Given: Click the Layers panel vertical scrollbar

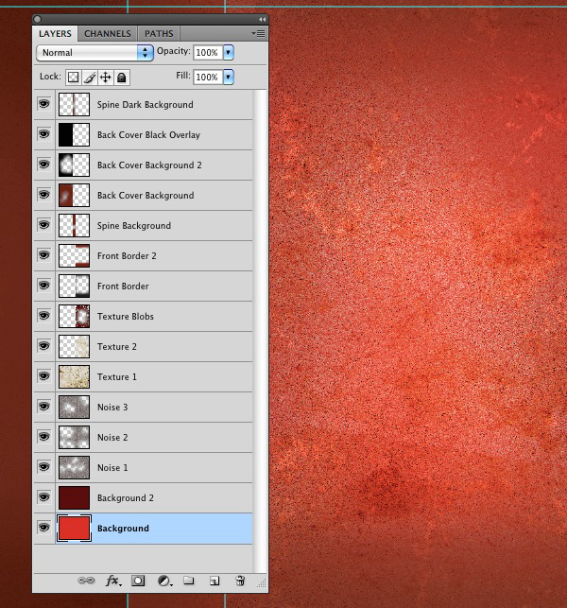Looking at the screenshot, I should (260, 331).
